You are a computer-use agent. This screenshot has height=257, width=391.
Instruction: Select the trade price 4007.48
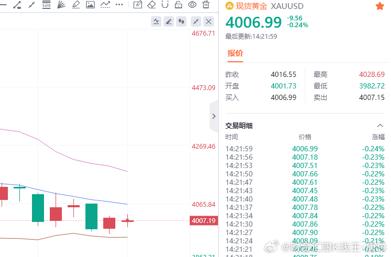[305, 199]
